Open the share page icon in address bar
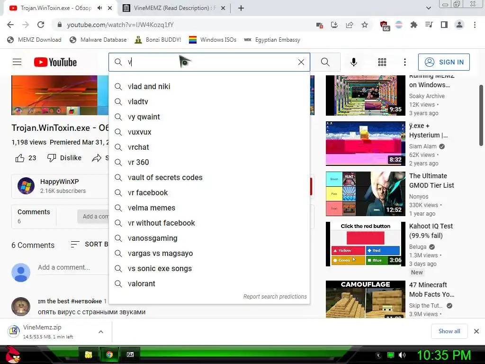This screenshot has height=364, width=485. point(350,25)
